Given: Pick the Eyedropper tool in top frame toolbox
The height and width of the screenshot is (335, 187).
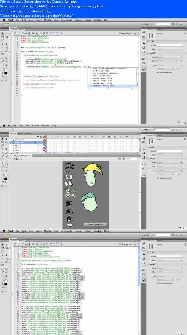Looking at the screenshot, I should [x=3, y=61].
